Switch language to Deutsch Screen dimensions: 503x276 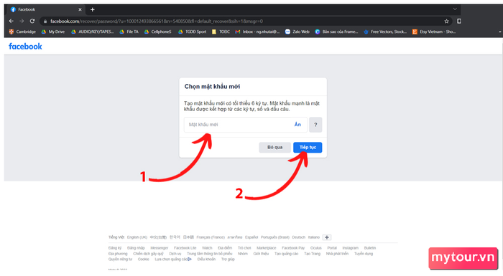tap(299, 237)
